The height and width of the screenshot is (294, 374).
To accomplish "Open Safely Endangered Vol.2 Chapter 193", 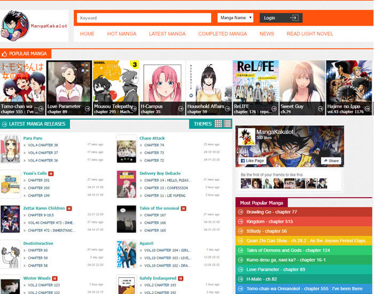I will click(160, 285).
